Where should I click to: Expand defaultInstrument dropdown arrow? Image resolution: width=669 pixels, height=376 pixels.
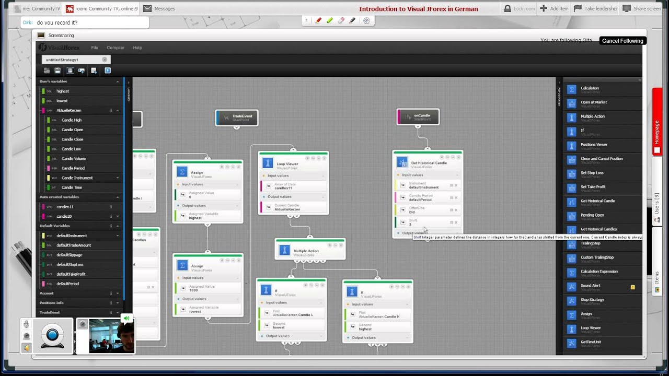(118, 236)
